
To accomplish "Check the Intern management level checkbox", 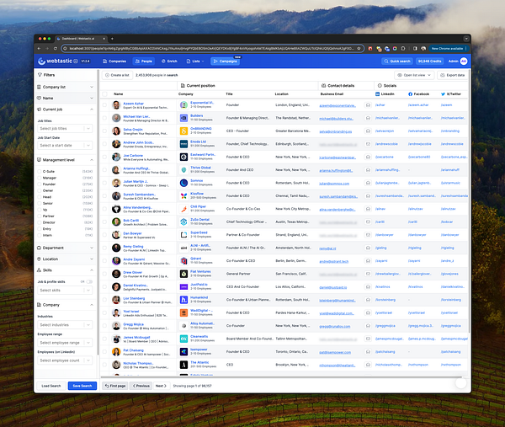I will pyautogui.click(x=40, y=235).
